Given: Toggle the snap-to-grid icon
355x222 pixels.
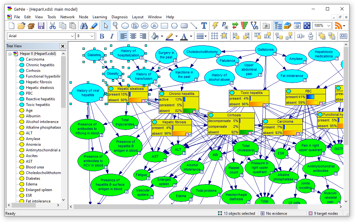Looking at the screenshot, I should (224, 36).
